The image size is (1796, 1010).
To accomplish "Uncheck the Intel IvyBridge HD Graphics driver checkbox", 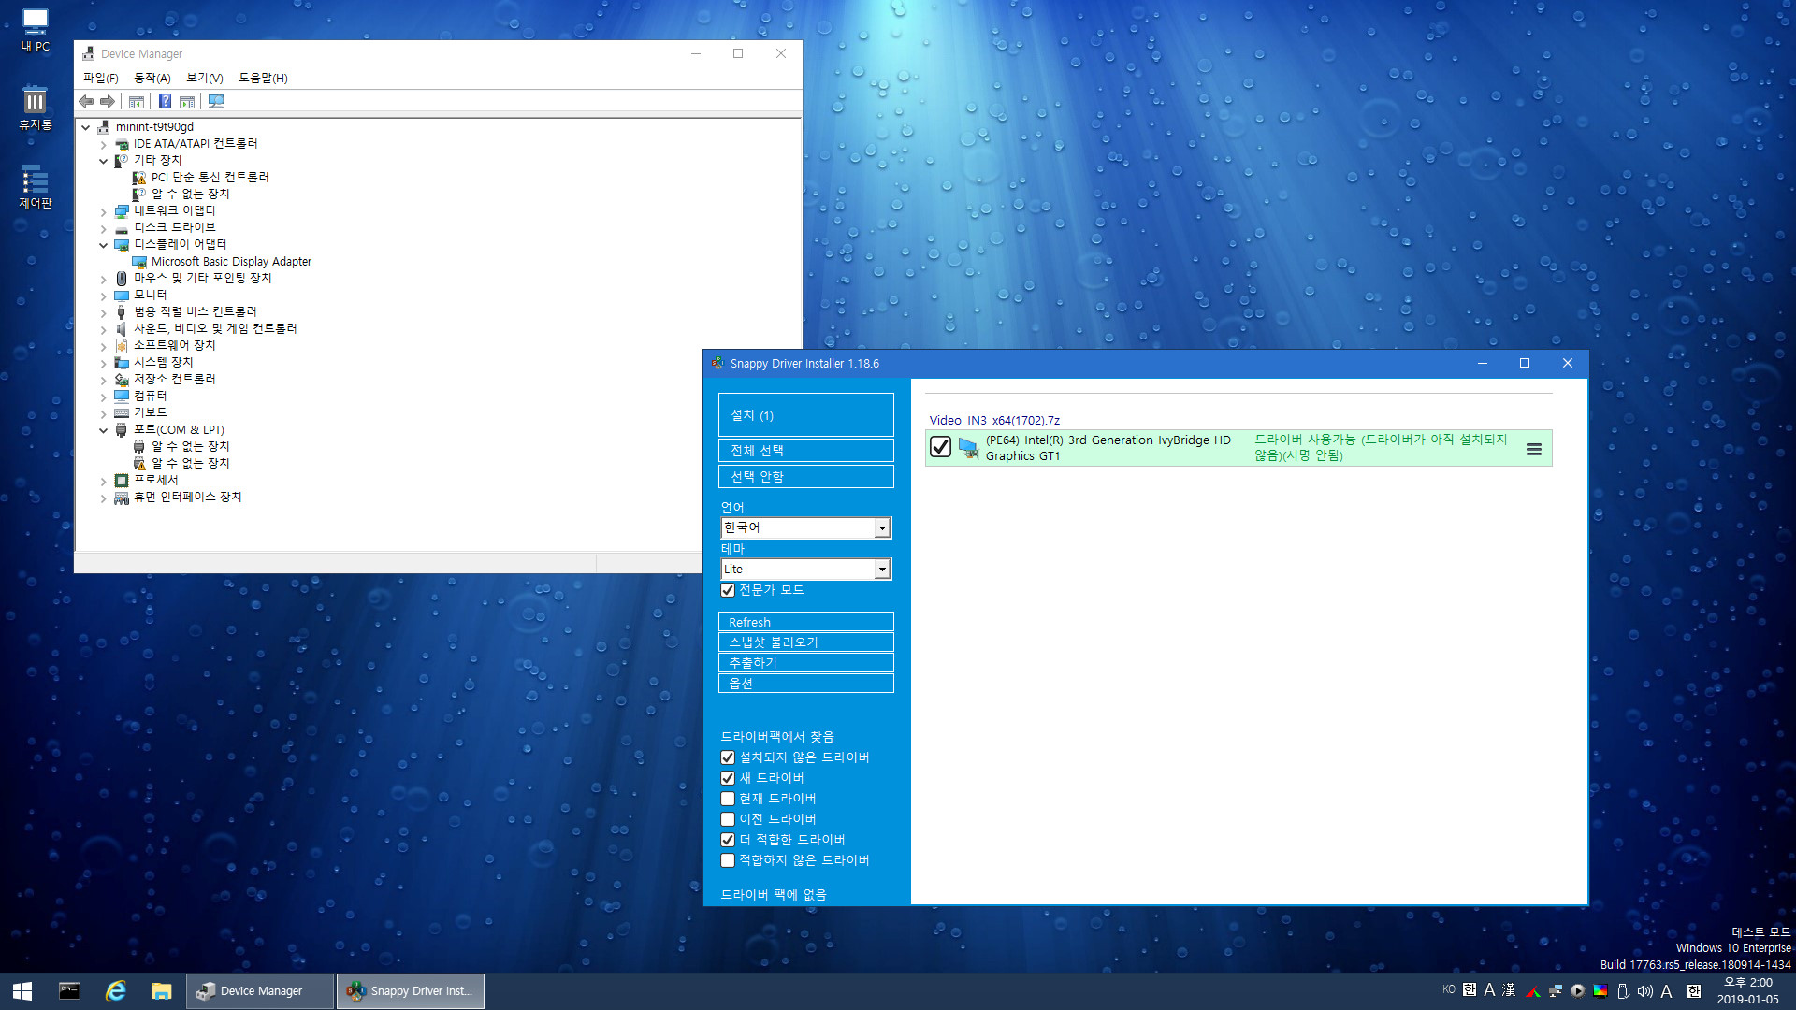I will click(940, 447).
